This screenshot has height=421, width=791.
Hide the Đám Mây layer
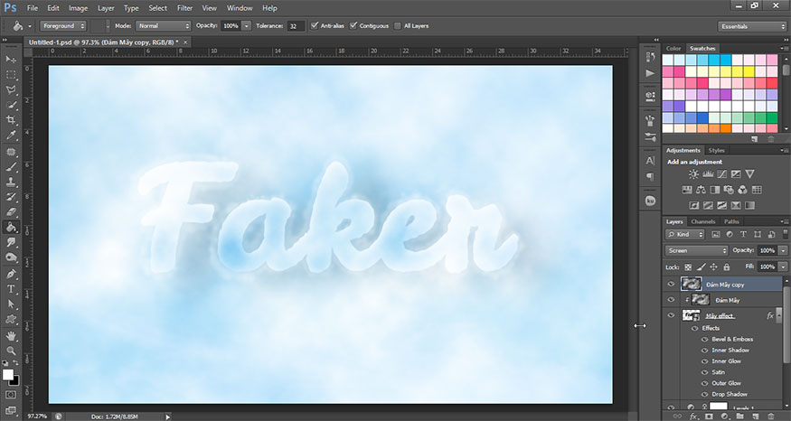(671, 300)
